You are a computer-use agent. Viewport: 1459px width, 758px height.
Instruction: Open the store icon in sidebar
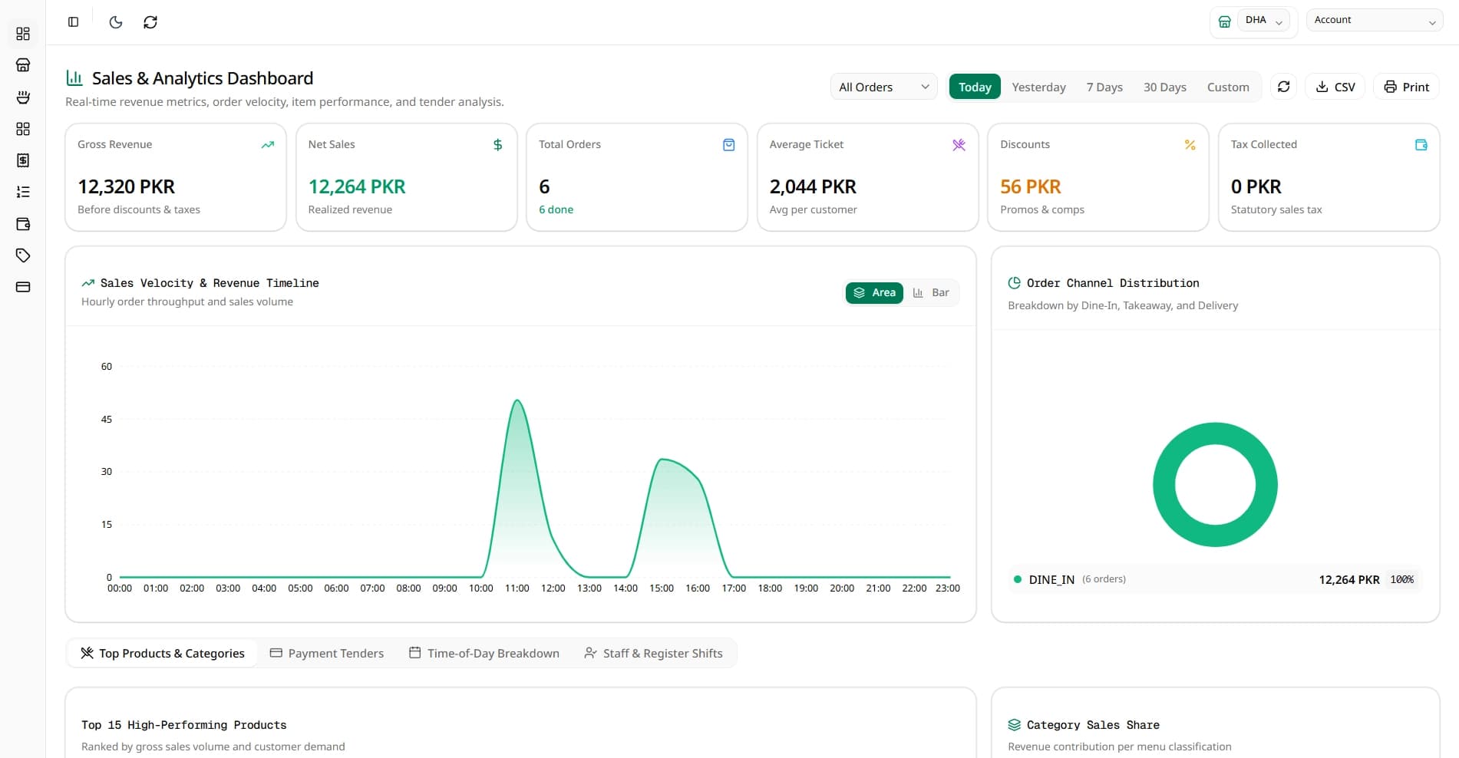(23, 65)
